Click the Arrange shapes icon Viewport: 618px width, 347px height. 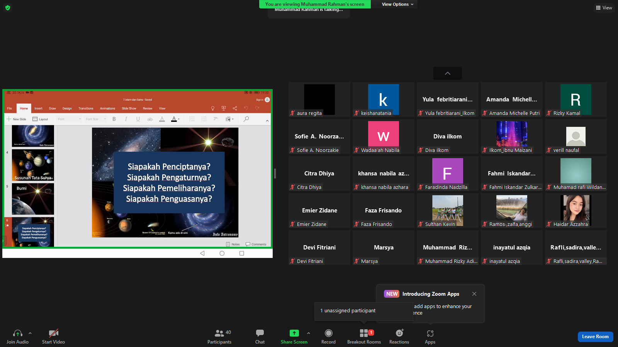216,119
